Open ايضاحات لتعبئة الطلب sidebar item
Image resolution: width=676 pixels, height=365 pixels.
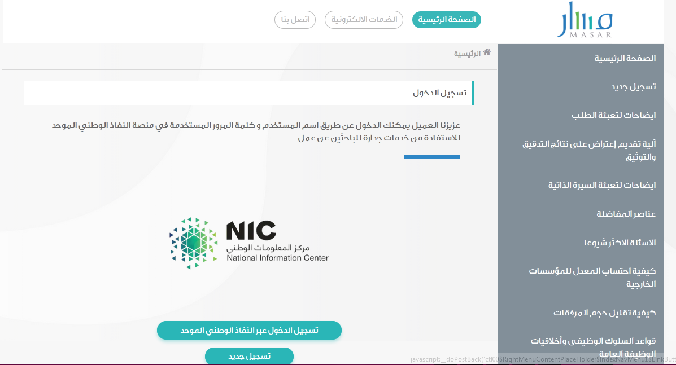click(x=613, y=115)
